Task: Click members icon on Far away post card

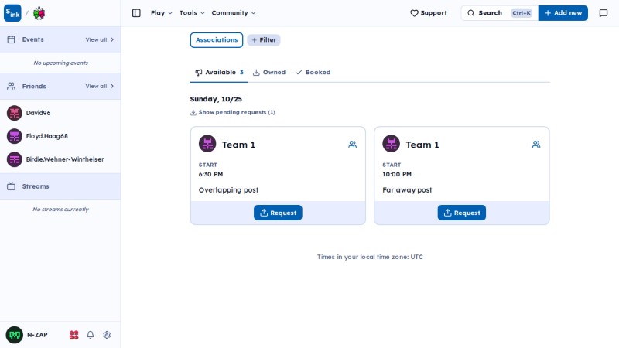Action: (x=536, y=145)
